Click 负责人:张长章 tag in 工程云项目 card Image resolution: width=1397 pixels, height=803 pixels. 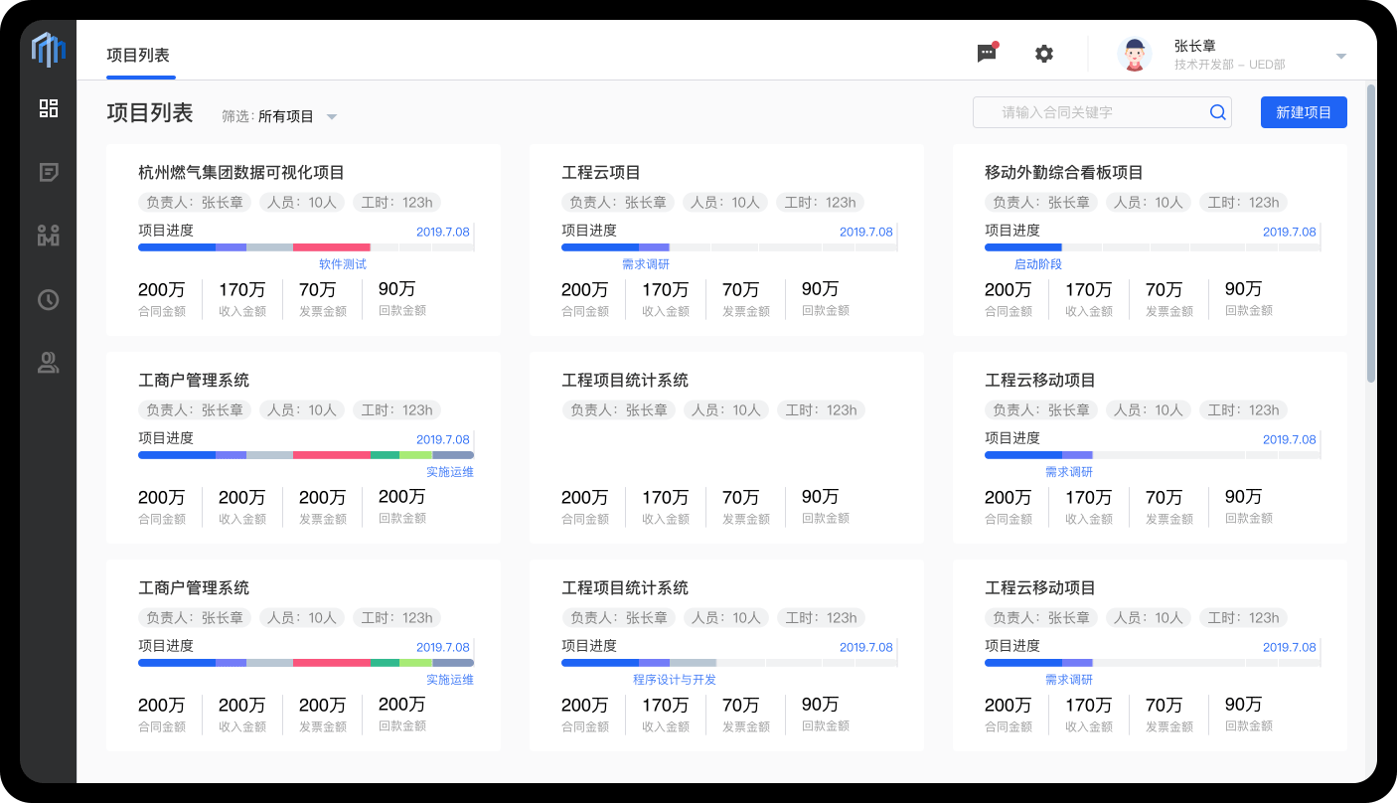pyautogui.click(x=618, y=202)
